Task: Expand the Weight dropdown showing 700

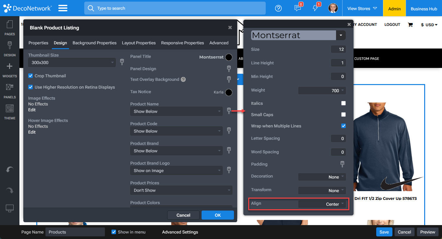Action: [x=322, y=91]
